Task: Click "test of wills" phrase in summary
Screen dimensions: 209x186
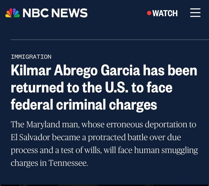Action: click(81, 150)
